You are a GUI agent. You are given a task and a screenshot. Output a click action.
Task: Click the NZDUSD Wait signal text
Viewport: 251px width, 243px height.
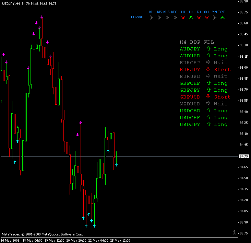coord(220,104)
